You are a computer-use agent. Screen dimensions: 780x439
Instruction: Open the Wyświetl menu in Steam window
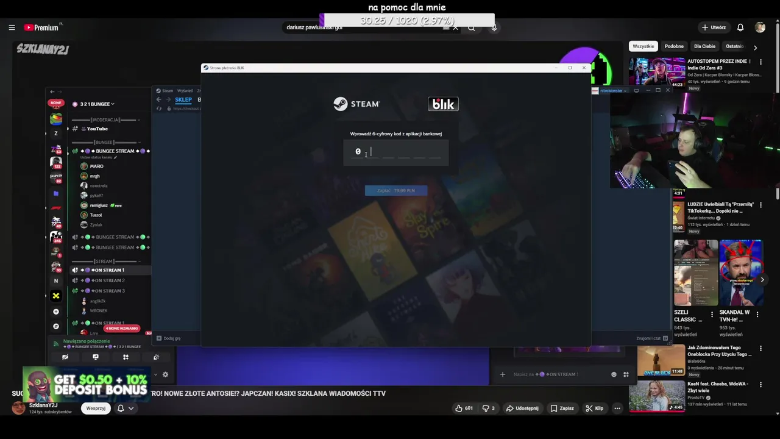point(185,91)
